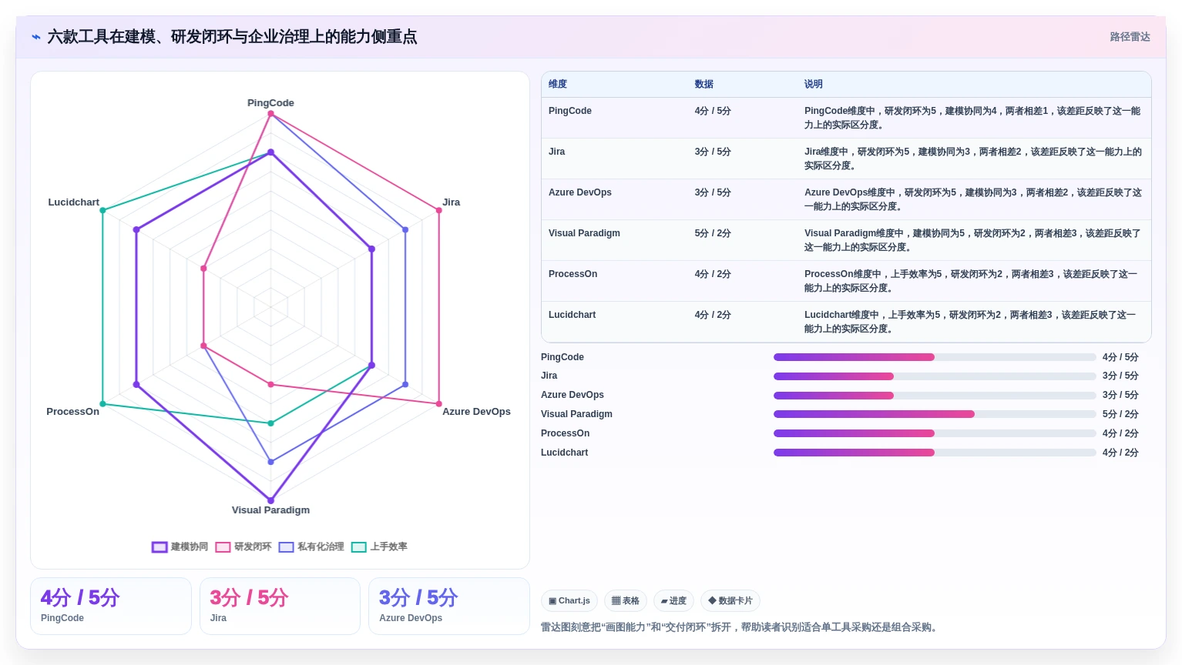
Task: Click the PingCode axis label on radar
Action: click(x=270, y=102)
